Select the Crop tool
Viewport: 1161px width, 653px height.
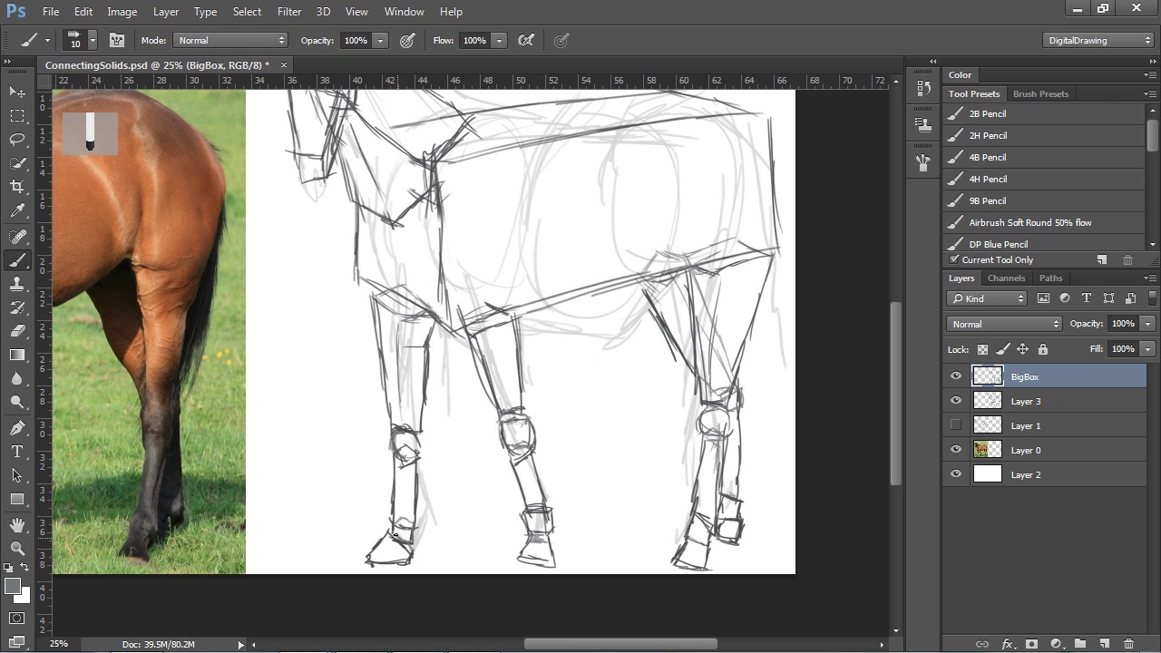17,187
